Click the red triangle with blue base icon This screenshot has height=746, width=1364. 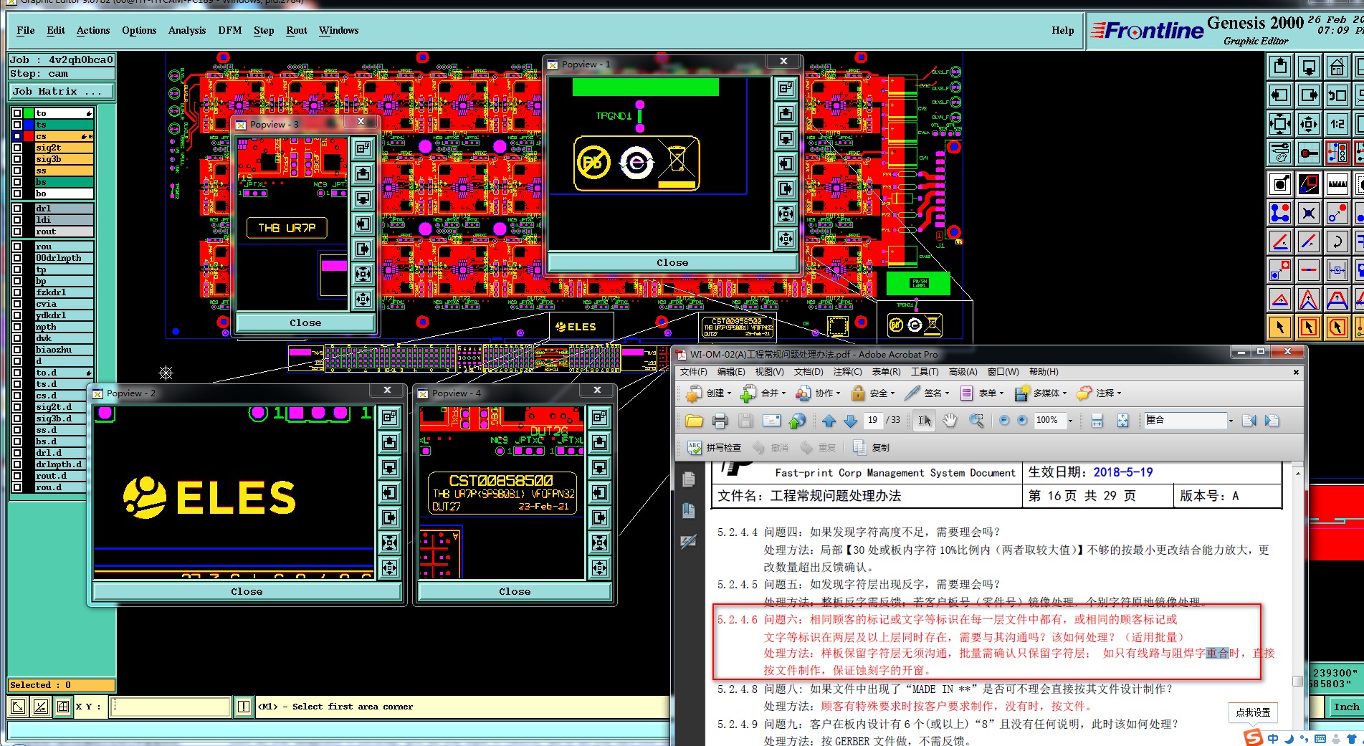[1280, 299]
